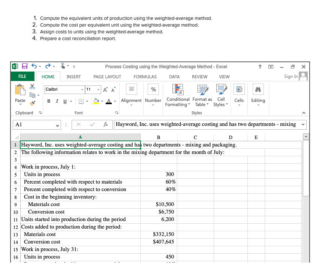Click the Excel logo icon in title bar

(x=15, y=66)
